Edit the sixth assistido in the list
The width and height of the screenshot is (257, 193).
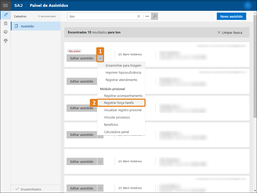point(82,188)
